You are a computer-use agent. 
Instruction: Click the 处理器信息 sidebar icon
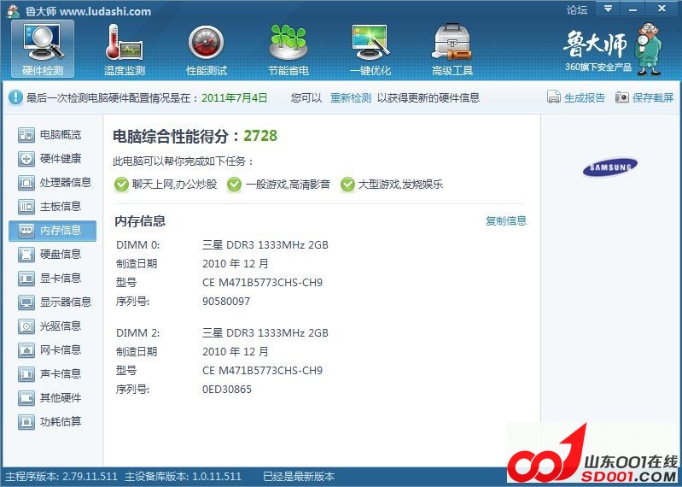(26, 183)
